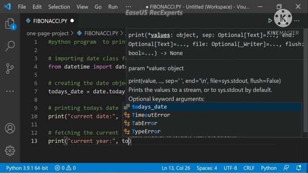Open notifications bell in status bar
The image size is (308, 173).
(x=298, y=168)
